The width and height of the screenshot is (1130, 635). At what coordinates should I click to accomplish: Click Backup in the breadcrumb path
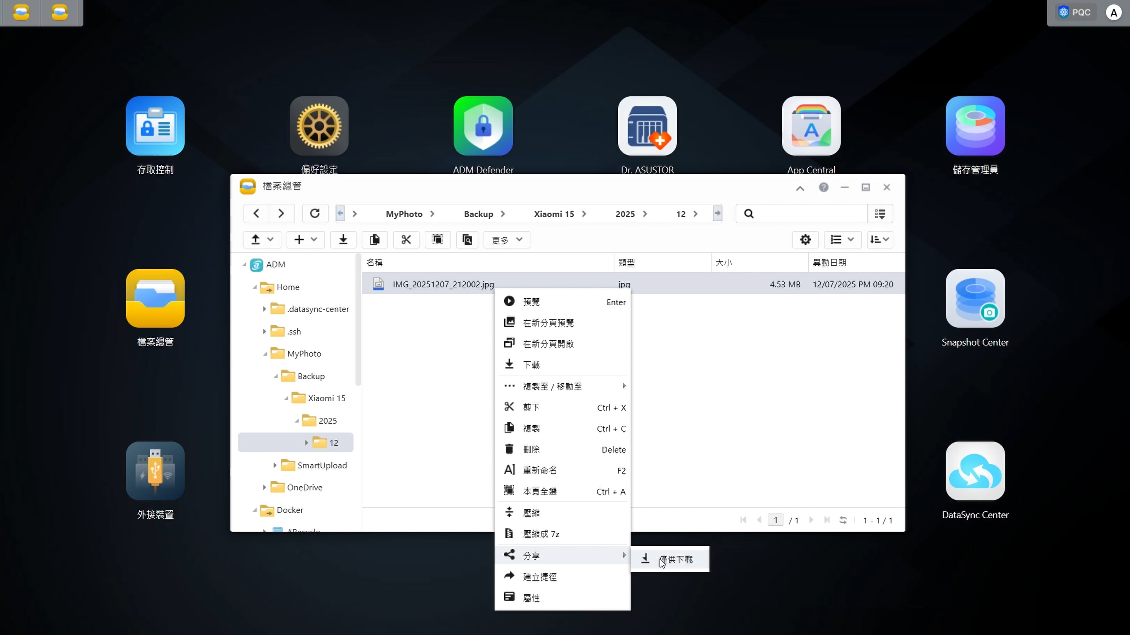click(x=478, y=214)
